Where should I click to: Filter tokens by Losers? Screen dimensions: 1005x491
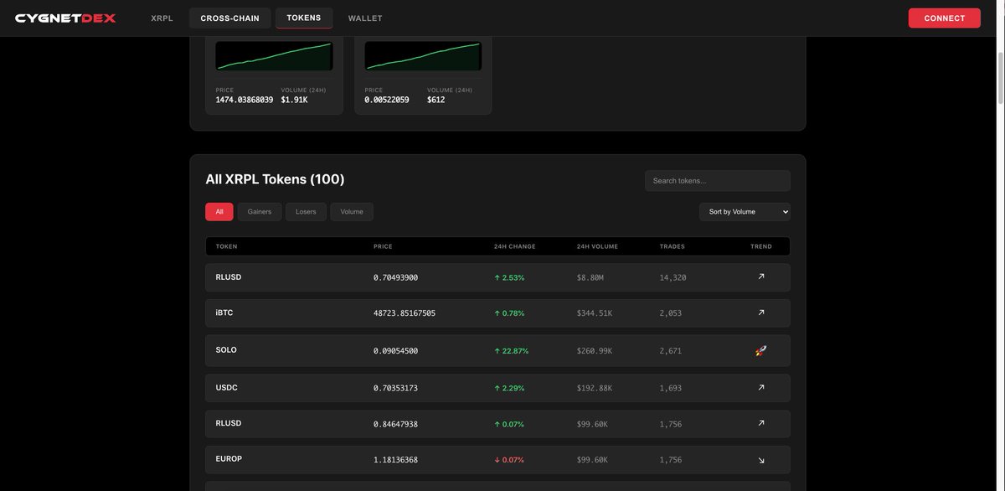(x=306, y=212)
